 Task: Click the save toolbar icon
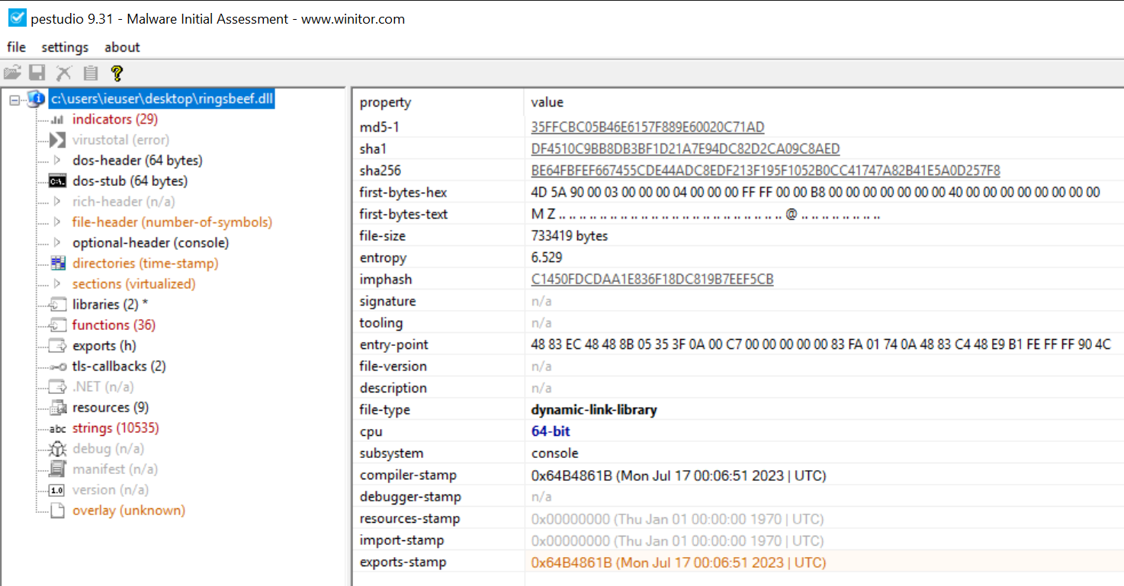[37, 73]
